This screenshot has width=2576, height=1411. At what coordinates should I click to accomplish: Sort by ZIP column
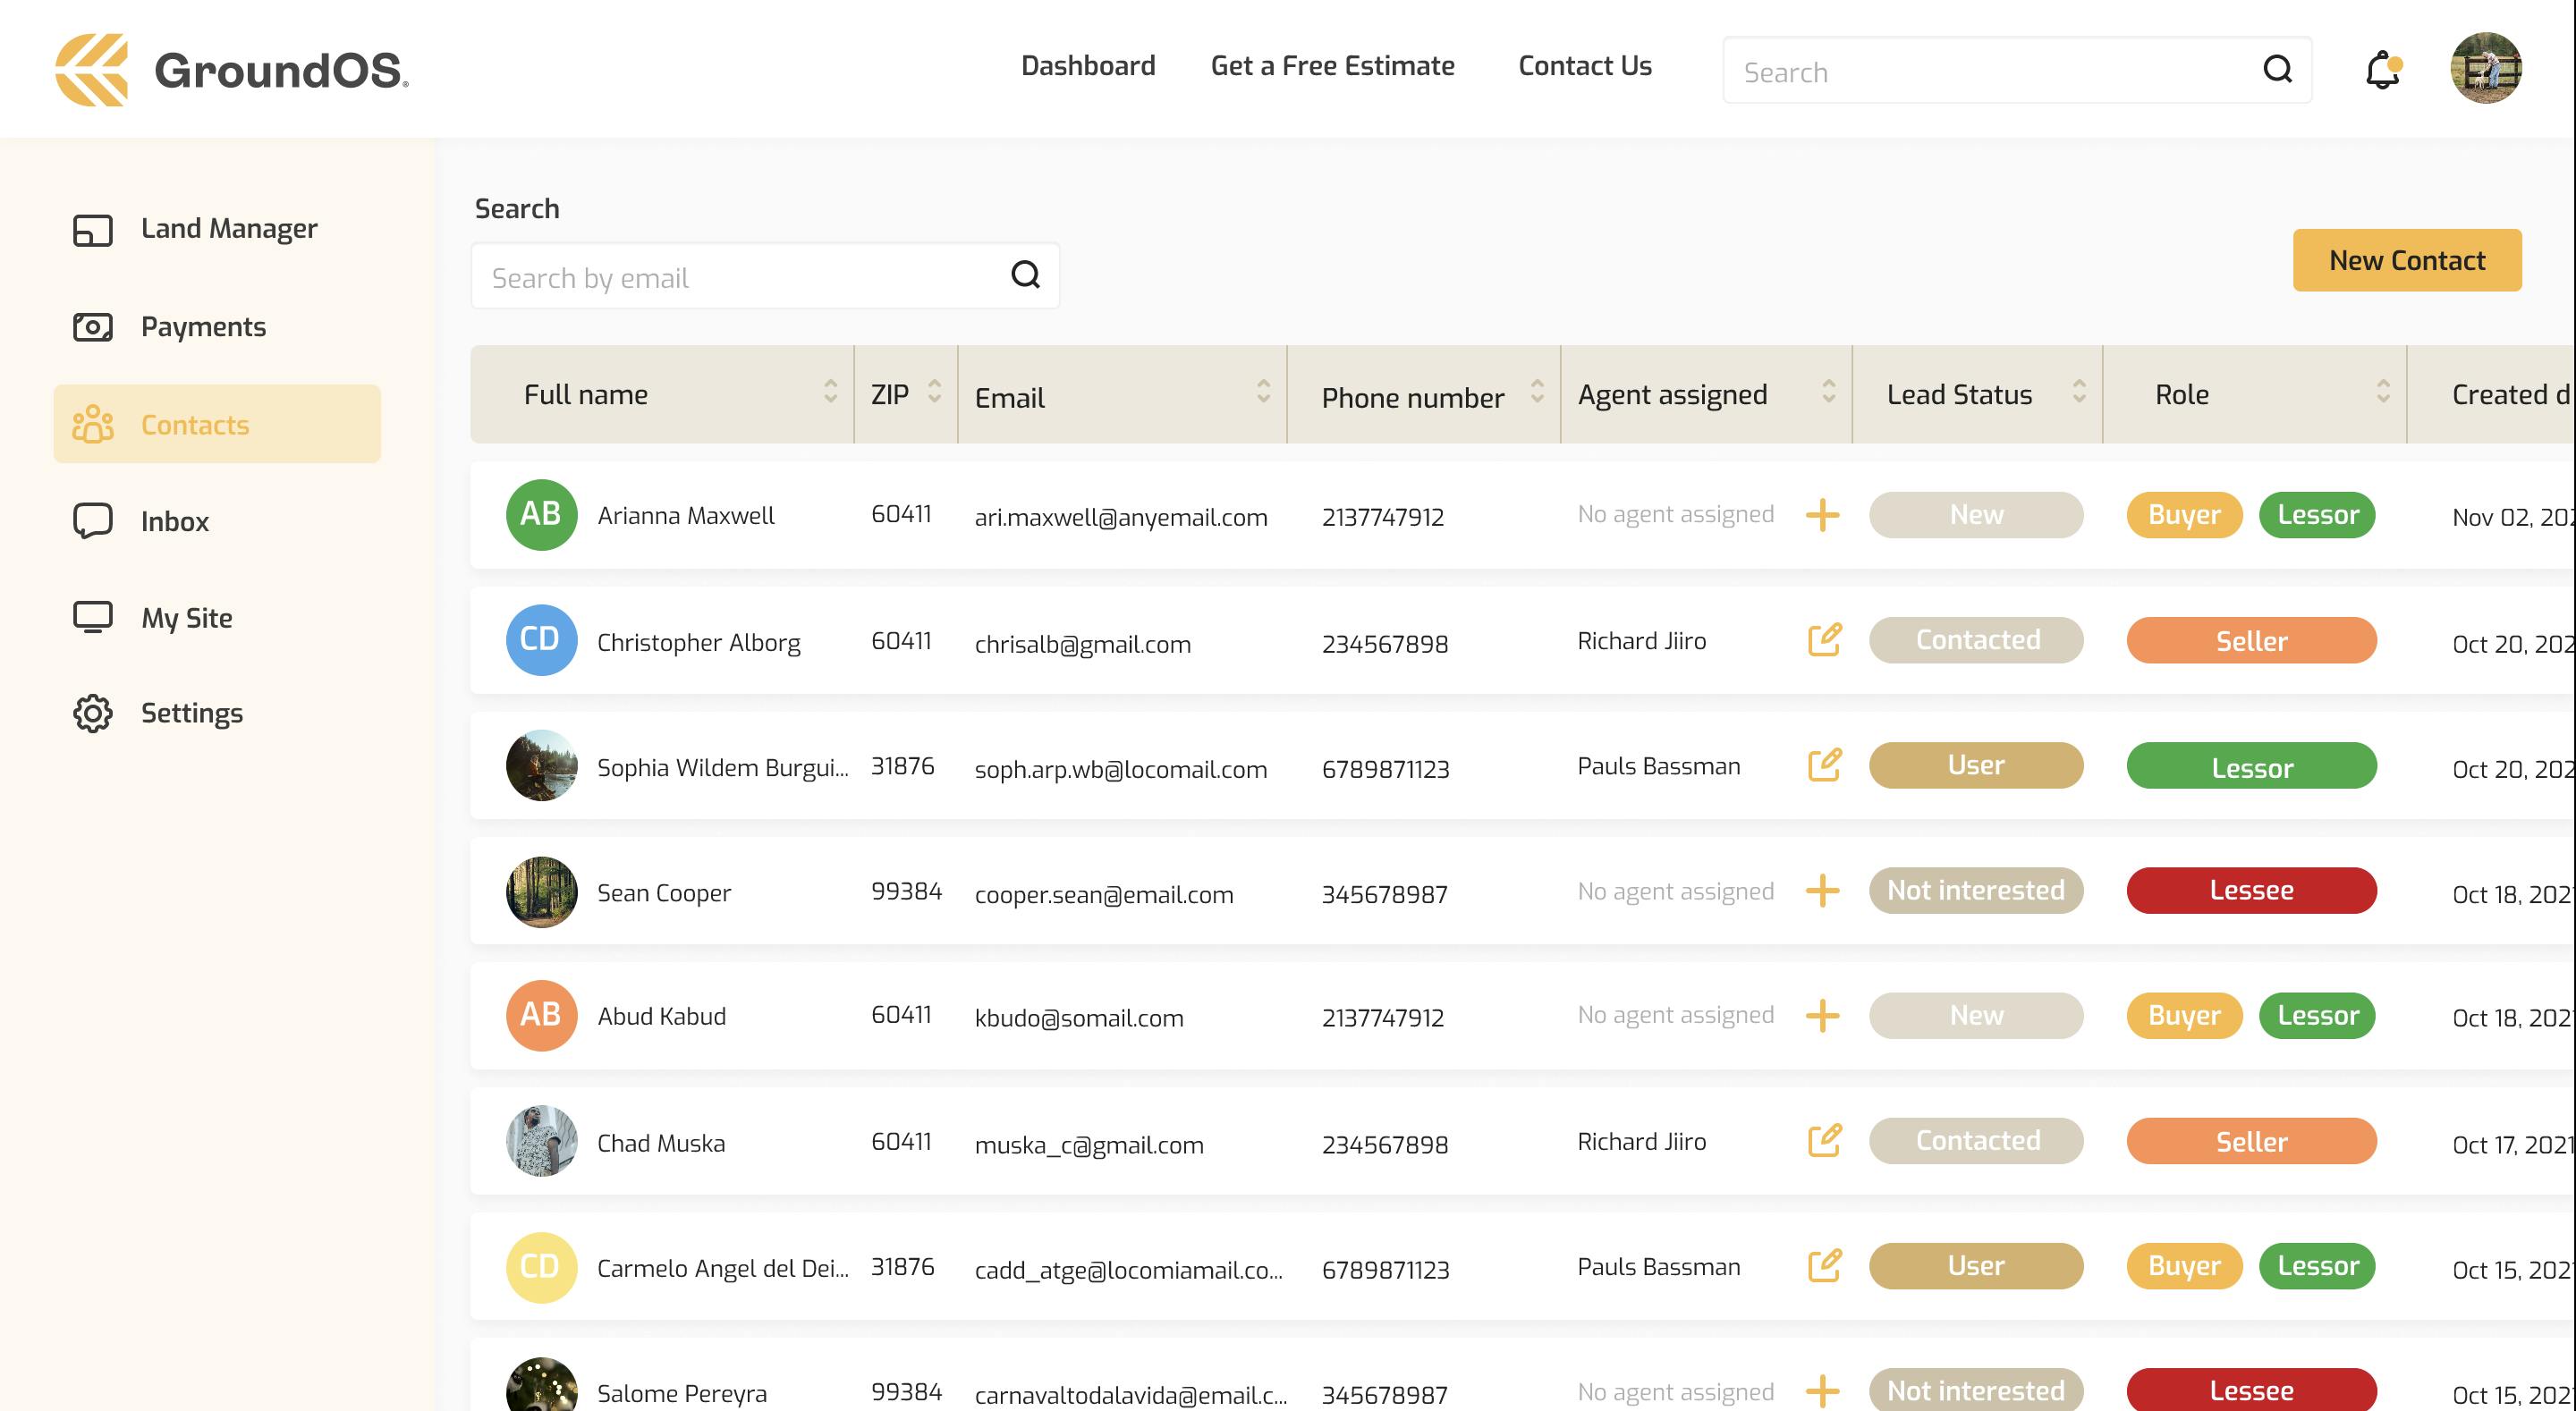click(934, 391)
